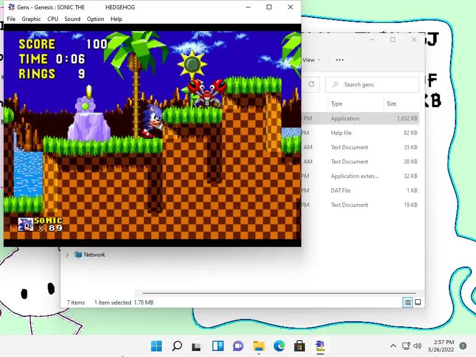Image resolution: width=476 pixels, height=357 pixels.
Task: Launch Microsoft Edge from taskbar
Action: pos(279,346)
